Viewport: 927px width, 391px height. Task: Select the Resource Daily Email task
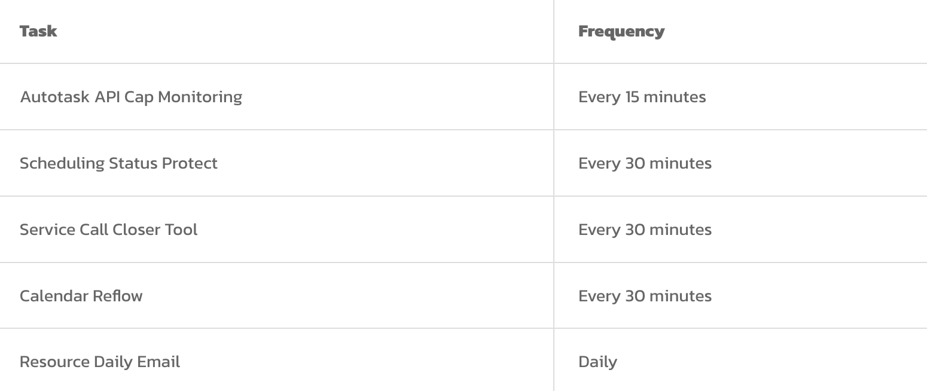pyautogui.click(x=99, y=362)
